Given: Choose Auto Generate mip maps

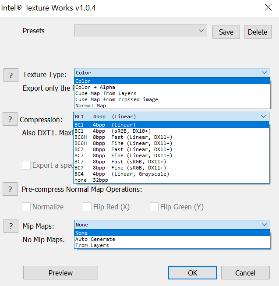Looking at the screenshot, I should (x=172, y=239).
